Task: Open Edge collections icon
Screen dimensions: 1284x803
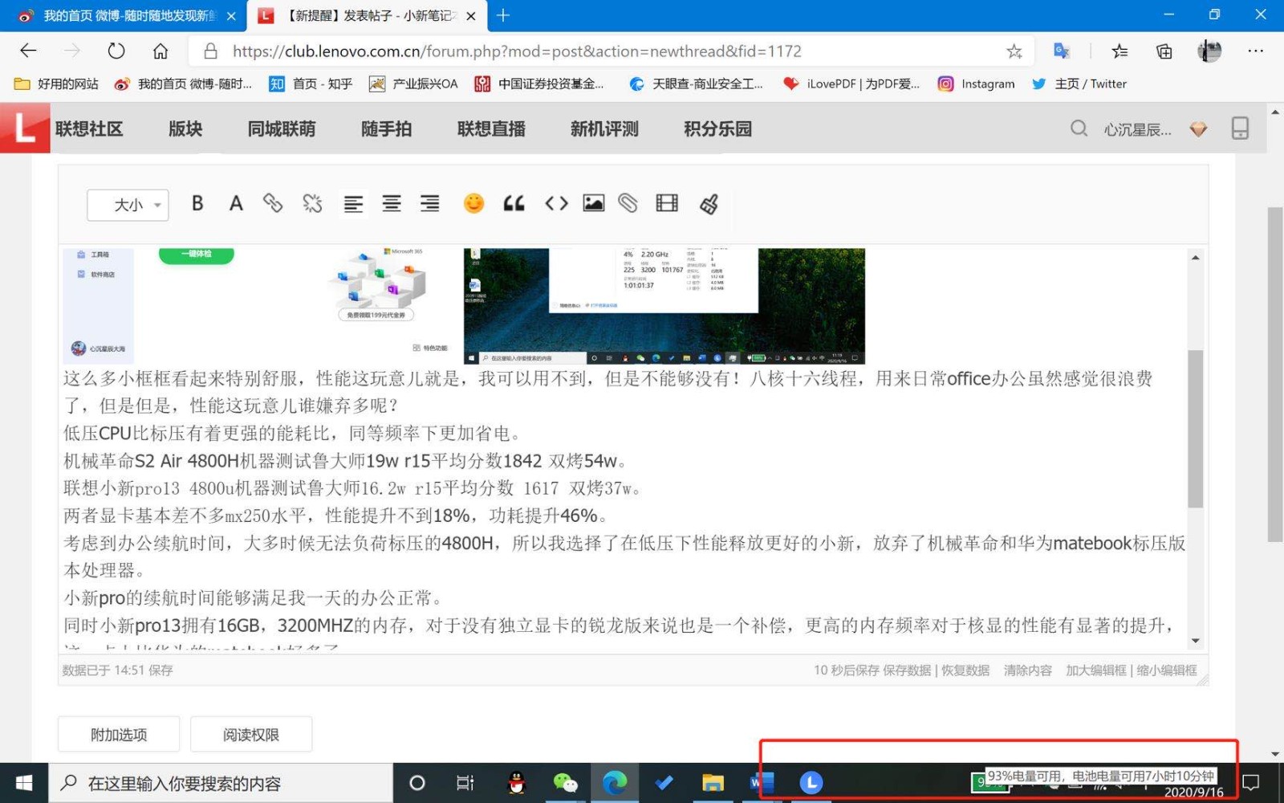Action: (x=1164, y=51)
